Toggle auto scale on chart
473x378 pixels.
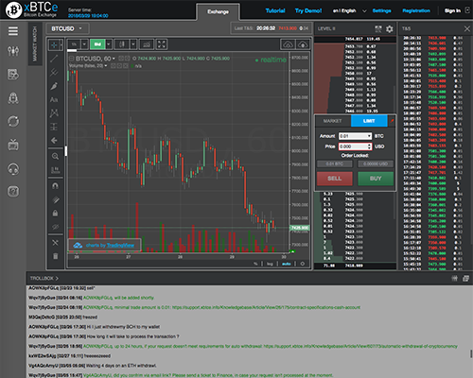287,264
